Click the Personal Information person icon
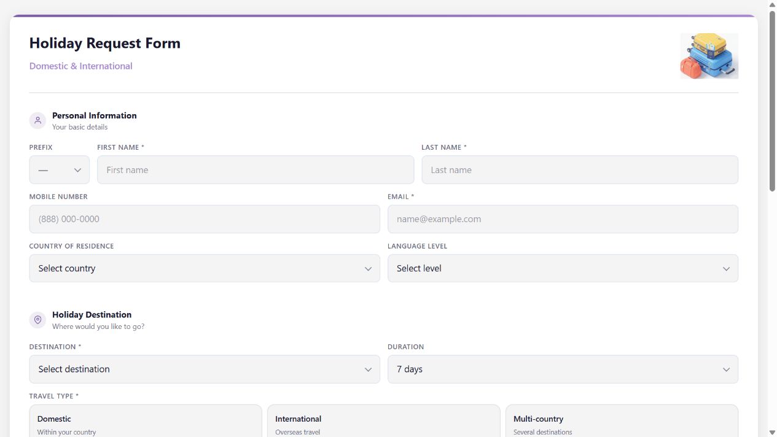The width and height of the screenshot is (777, 437). coord(38,120)
